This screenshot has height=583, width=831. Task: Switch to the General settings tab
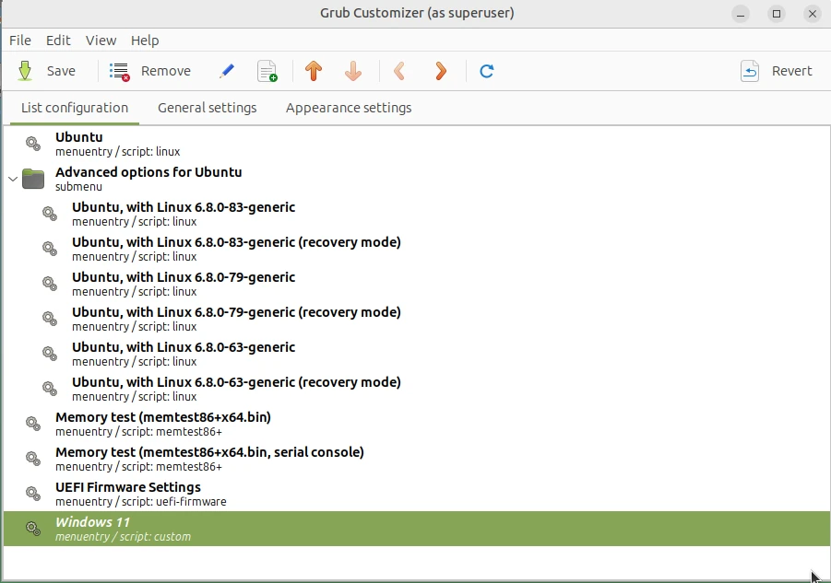(207, 108)
